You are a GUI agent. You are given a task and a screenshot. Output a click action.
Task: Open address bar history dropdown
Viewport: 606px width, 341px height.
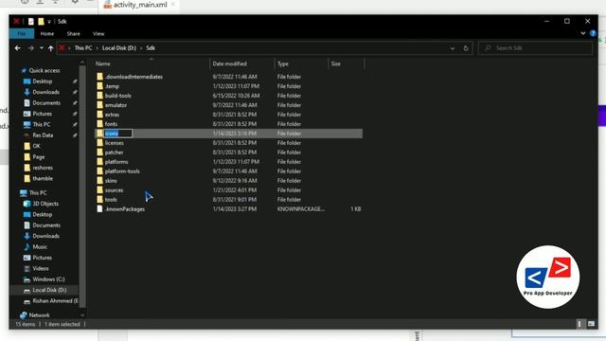coord(453,48)
